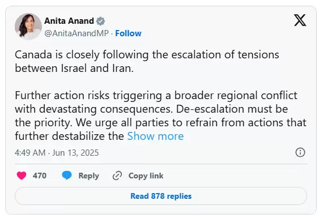The height and width of the screenshot is (218, 323).
Task: Open the tweet info circle icon
Action: [x=300, y=152]
